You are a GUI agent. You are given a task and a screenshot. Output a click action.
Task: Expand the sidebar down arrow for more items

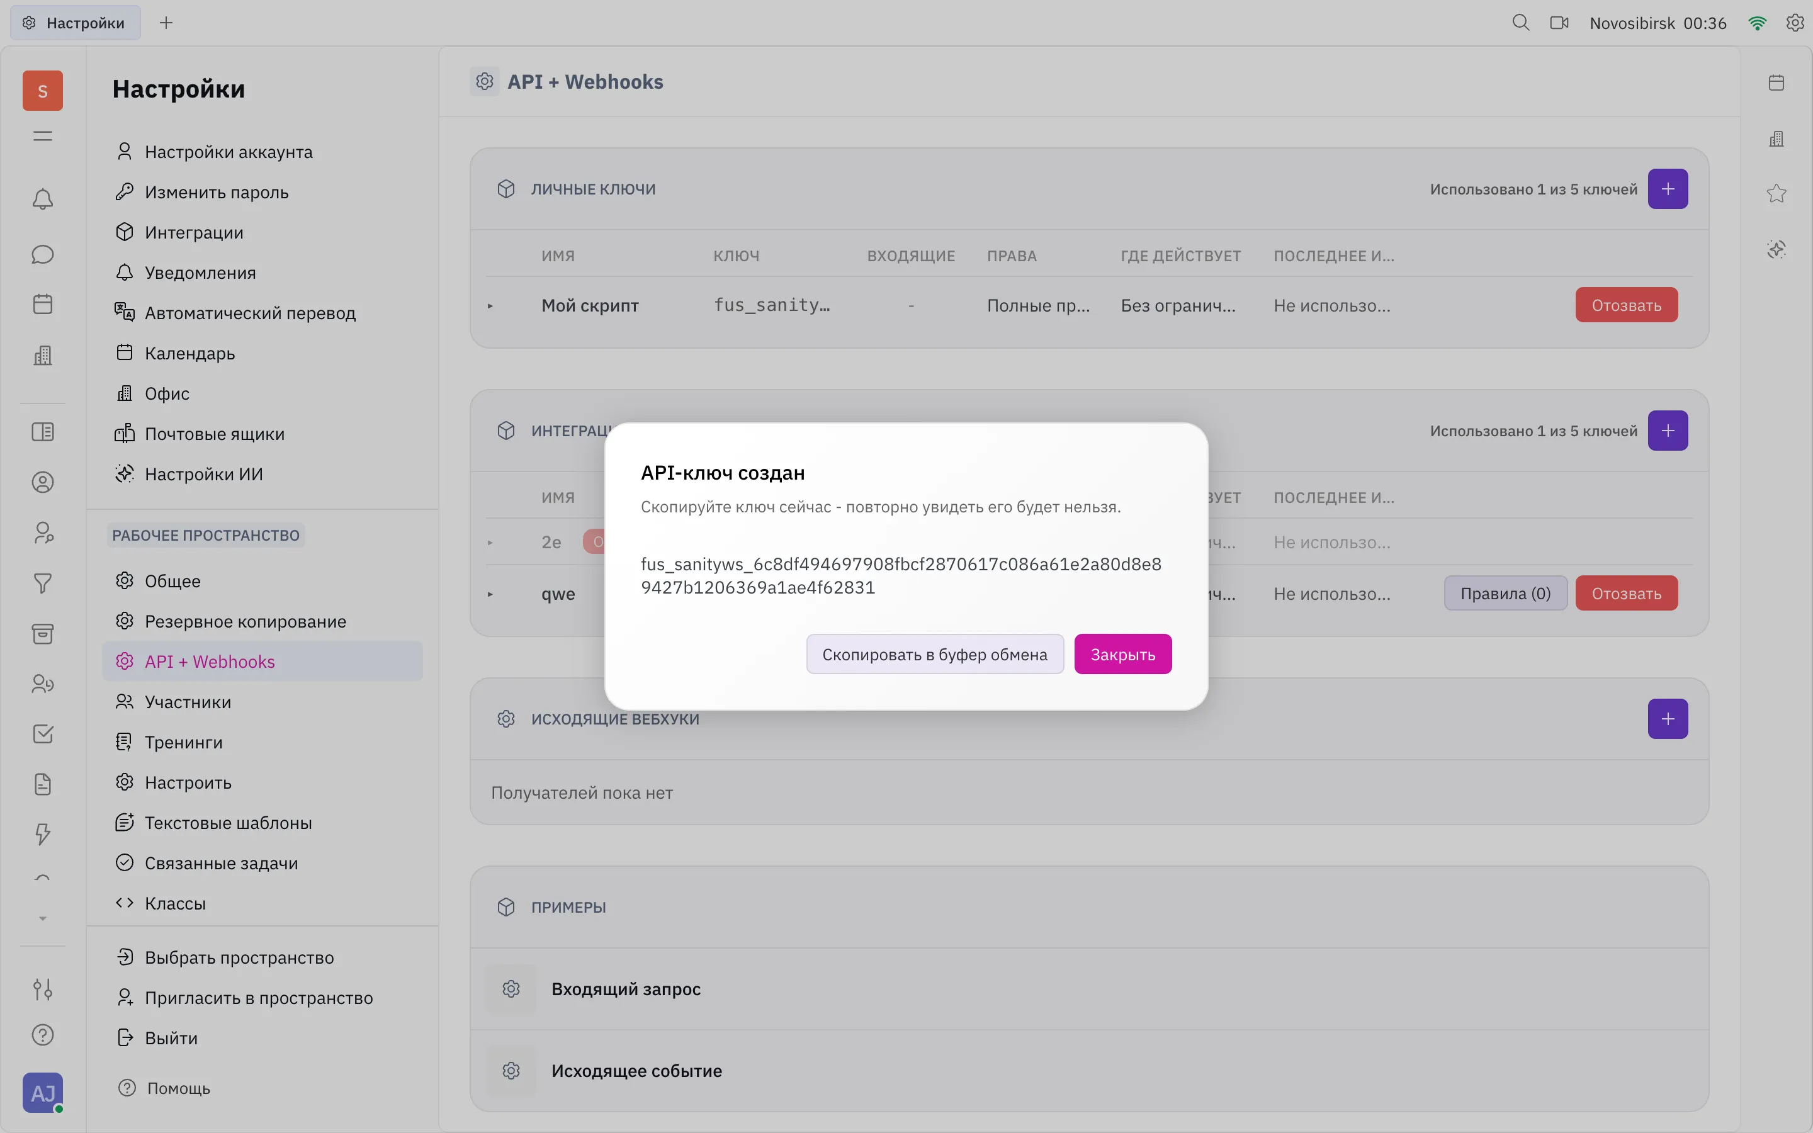point(43,919)
